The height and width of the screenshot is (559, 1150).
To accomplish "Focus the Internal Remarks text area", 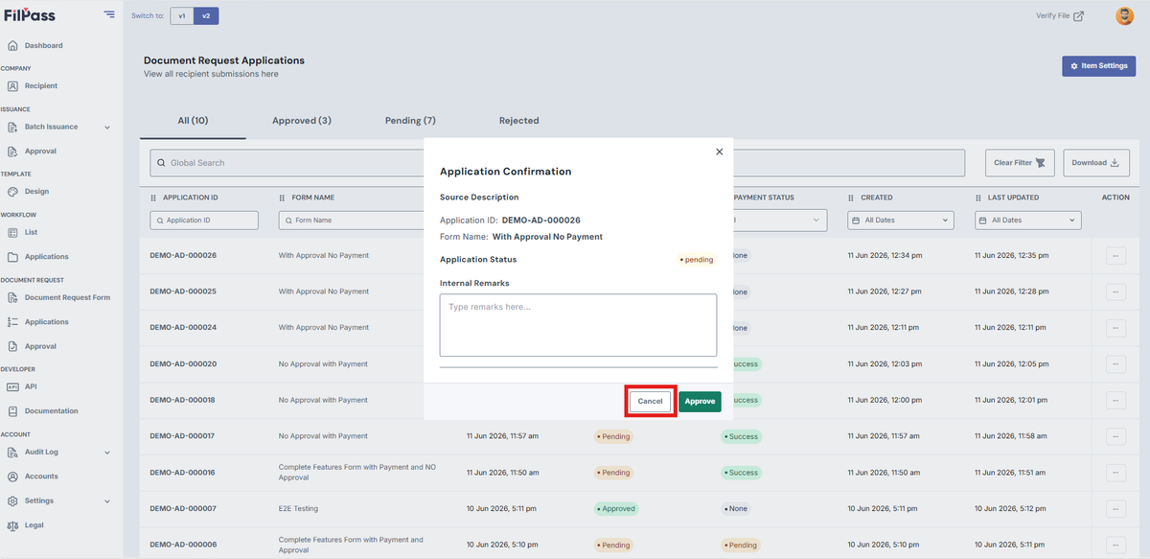I will [x=578, y=325].
